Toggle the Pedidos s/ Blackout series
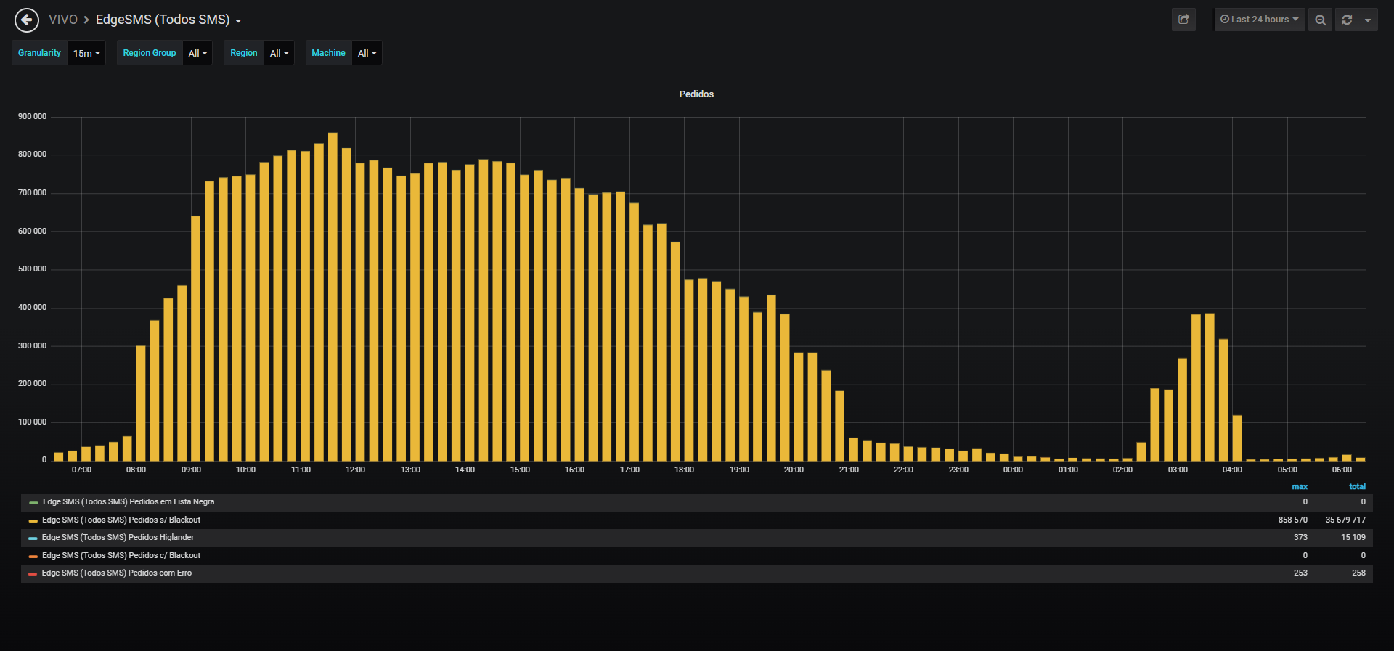This screenshot has width=1394, height=651. pyautogui.click(x=121, y=520)
